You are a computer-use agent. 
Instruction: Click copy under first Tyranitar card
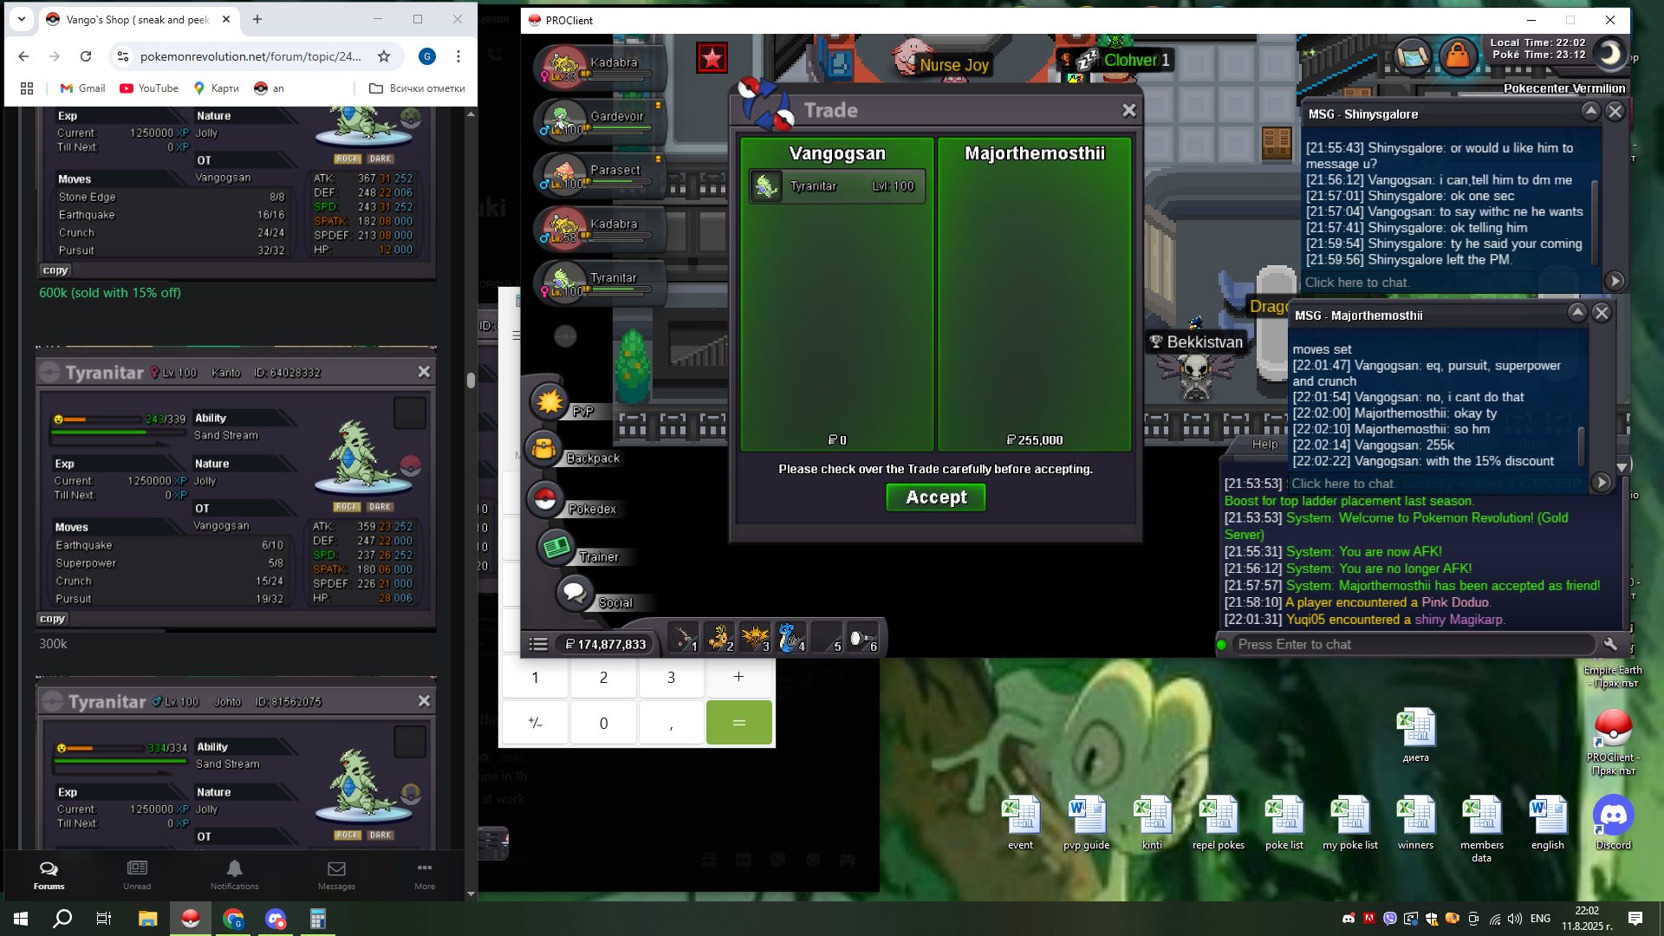[55, 270]
